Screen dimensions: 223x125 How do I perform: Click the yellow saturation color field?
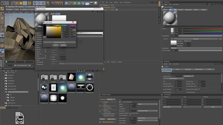(54, 32)
